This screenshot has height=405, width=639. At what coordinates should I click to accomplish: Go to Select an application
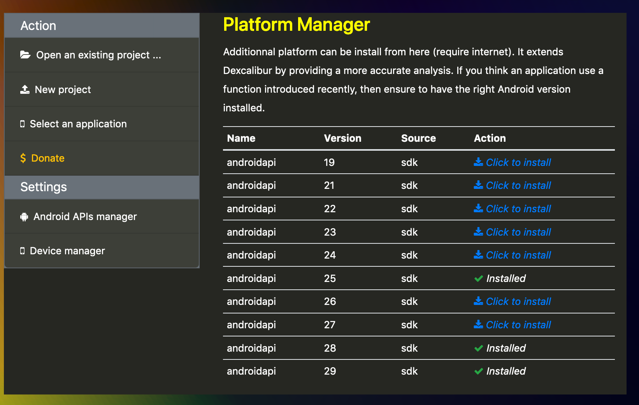(x=102, y=124)
